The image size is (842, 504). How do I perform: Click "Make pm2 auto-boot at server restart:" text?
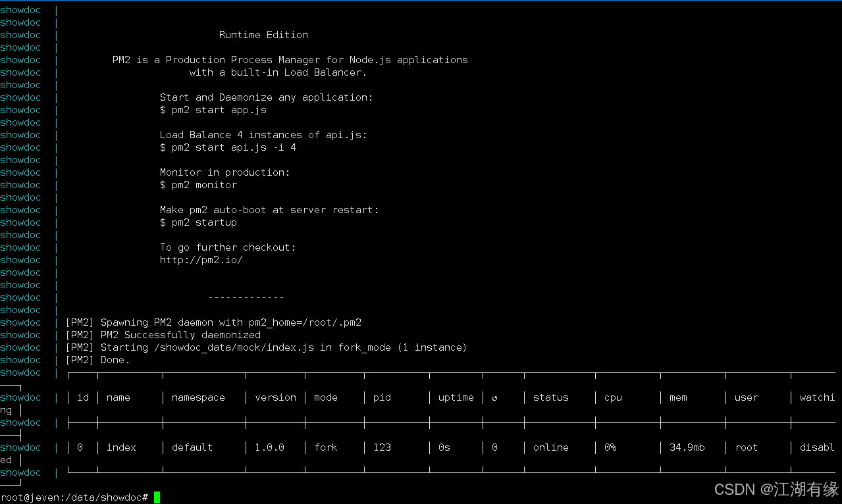click(269, 210)
